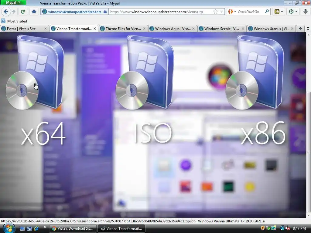311x233 pixels.
Task: Open the tab groups grid button
Action: click(308, 29)
